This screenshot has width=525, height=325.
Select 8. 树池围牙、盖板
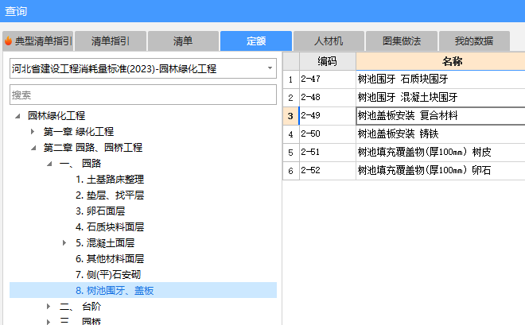(115, 291)
